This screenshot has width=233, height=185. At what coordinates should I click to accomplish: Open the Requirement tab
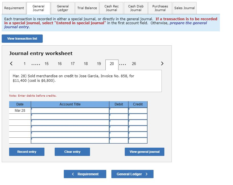click(x=14, y=8)
